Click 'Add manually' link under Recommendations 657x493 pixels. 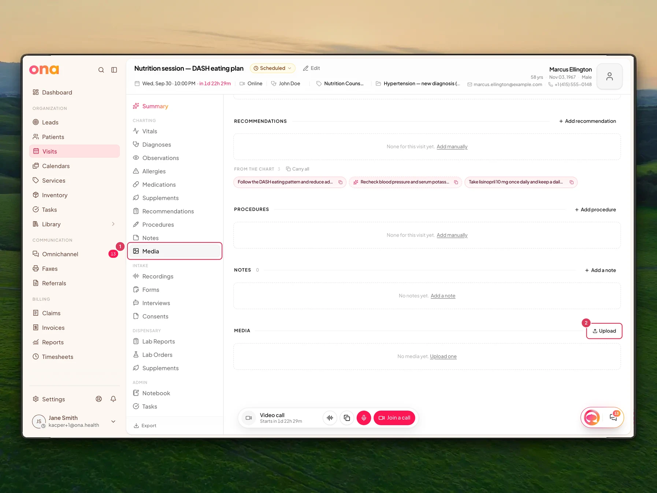click(452, 147)
